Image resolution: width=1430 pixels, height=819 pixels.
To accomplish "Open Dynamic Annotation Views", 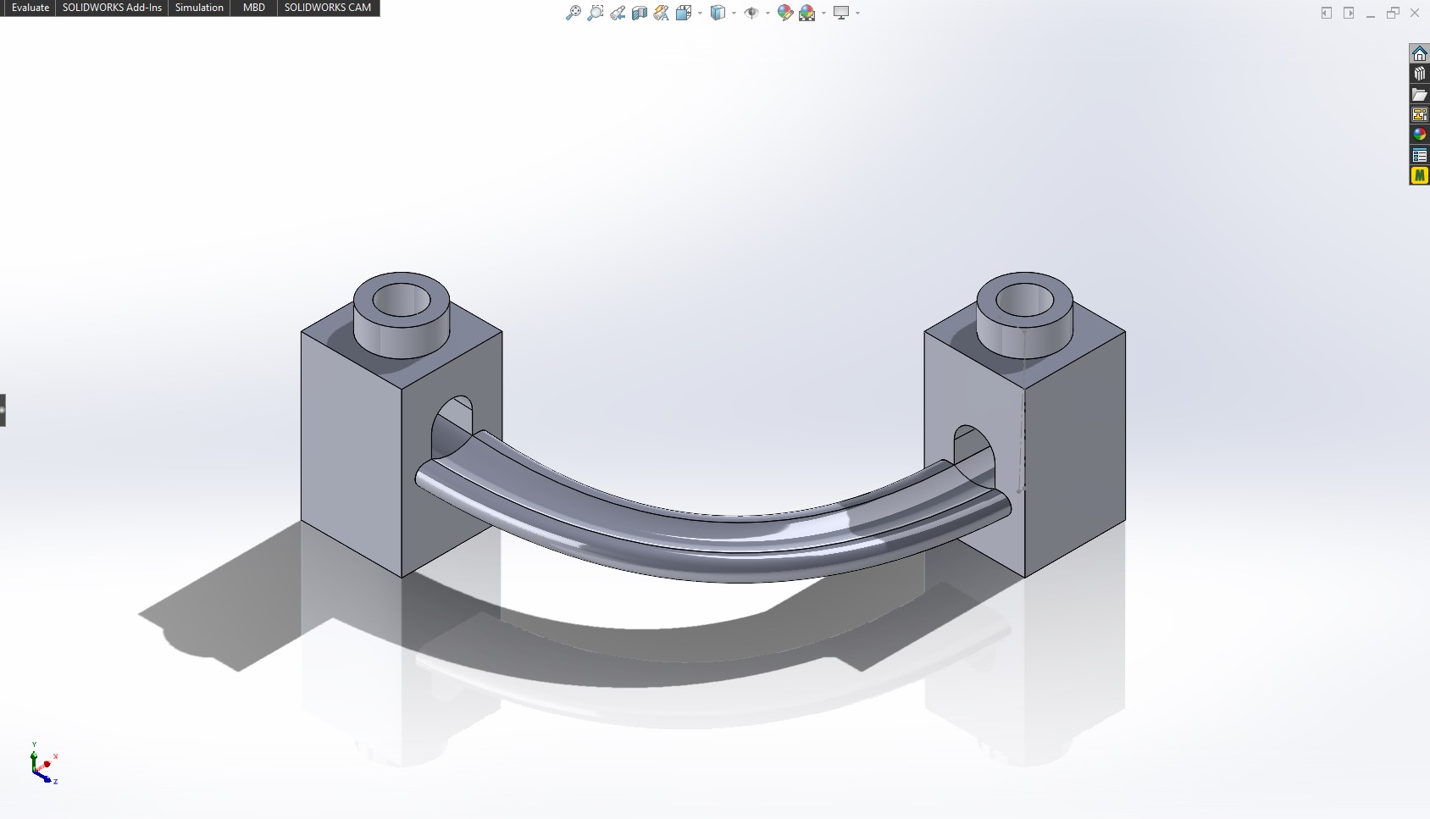I will click(662, 13).
